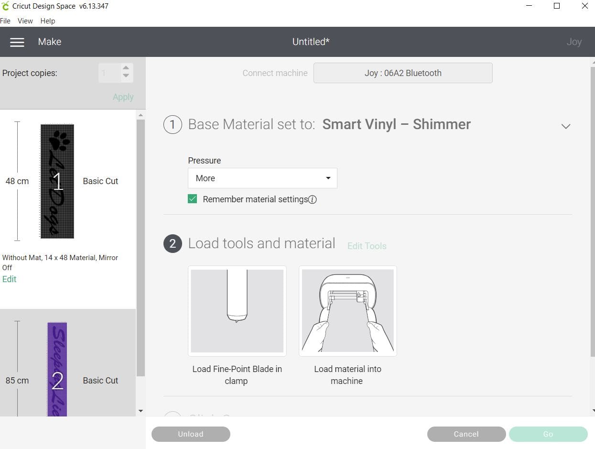Click the 85 cm length label

pyautogui.click(x=17, y=381)
